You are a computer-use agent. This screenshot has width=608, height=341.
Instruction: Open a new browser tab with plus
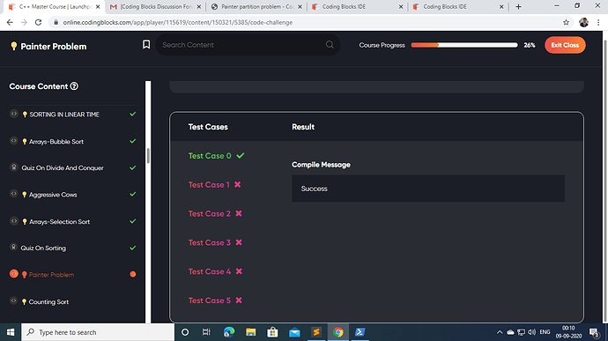click(x=518, y=6)
